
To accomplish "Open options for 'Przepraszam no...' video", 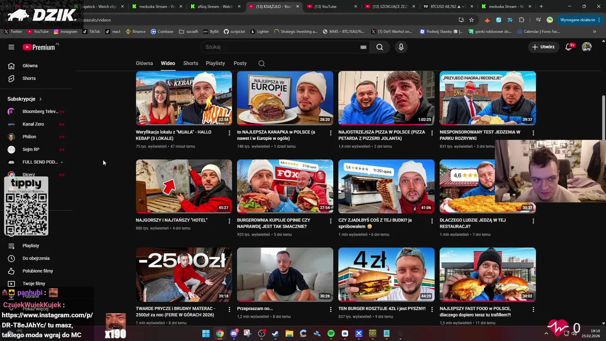I will click(x=330, y=309).
